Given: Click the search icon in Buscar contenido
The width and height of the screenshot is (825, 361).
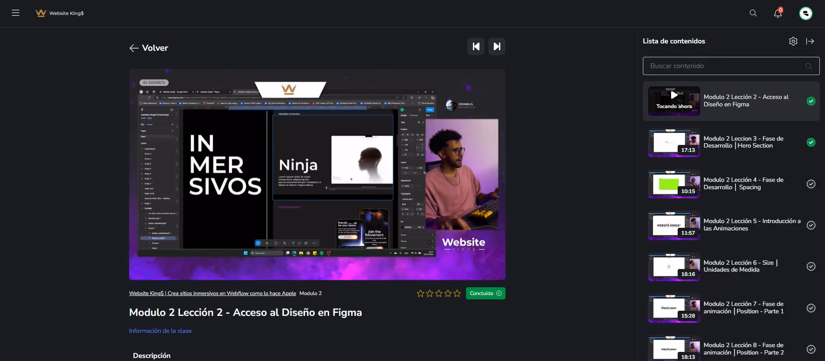Looking at the screenshot, I should [808, 66].
